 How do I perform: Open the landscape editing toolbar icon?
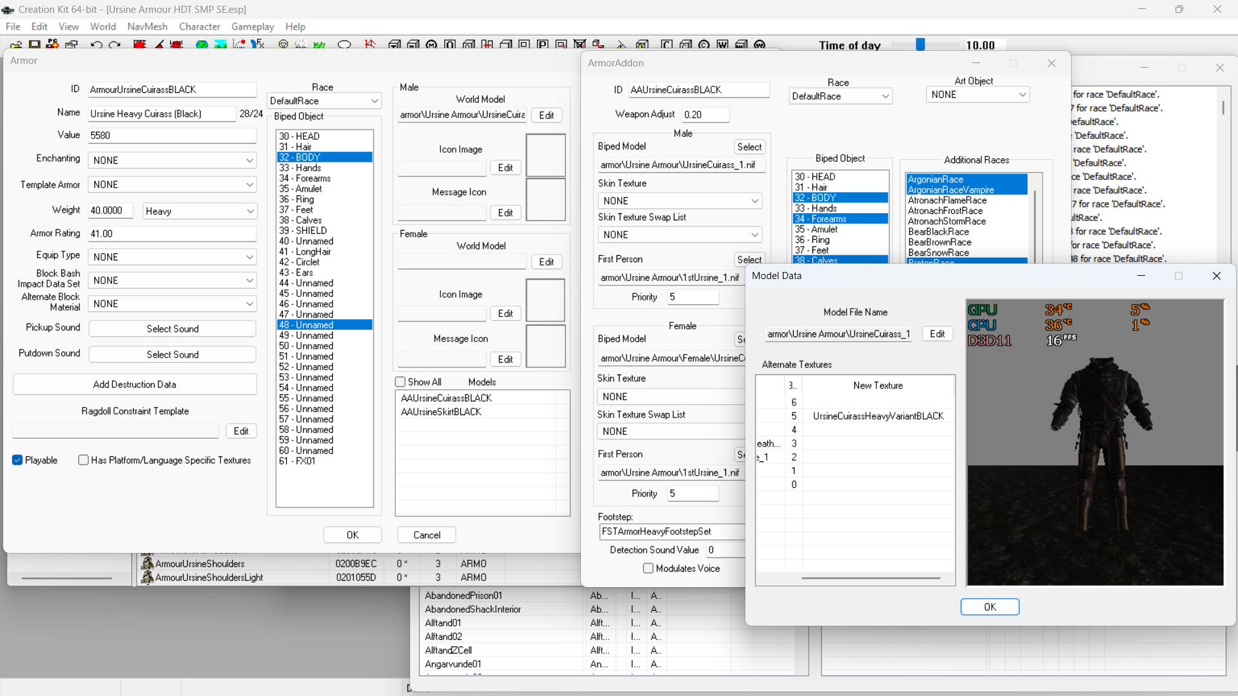tap(221, 44)
